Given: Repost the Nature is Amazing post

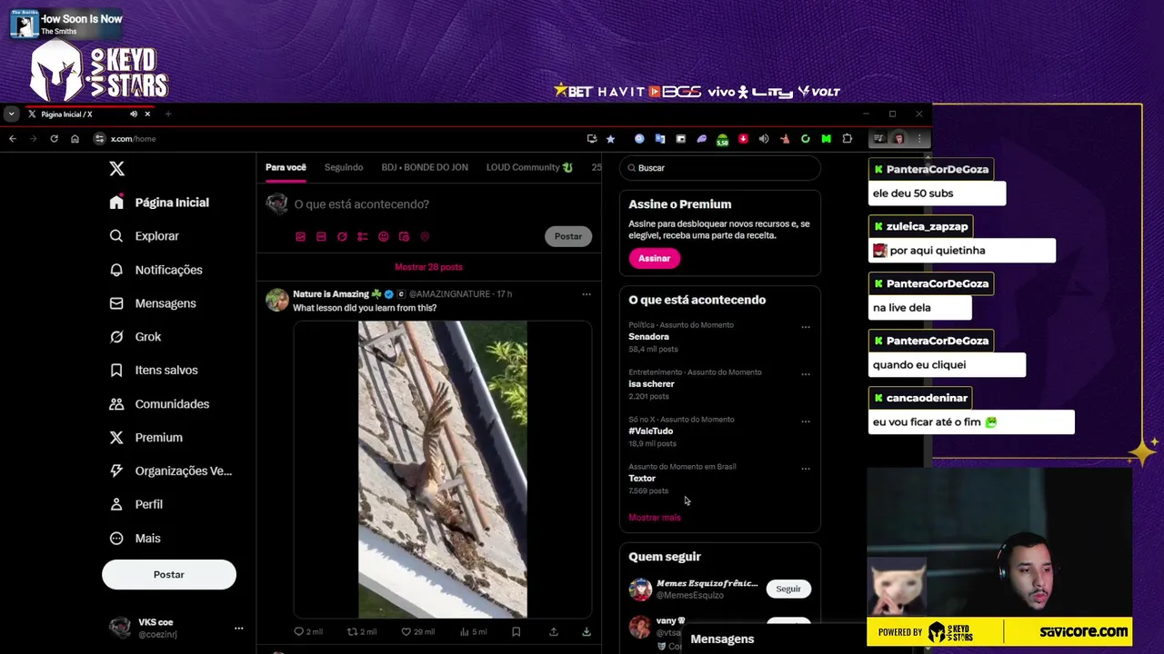Looking at the screenshot, I should (x=362, y=631).
